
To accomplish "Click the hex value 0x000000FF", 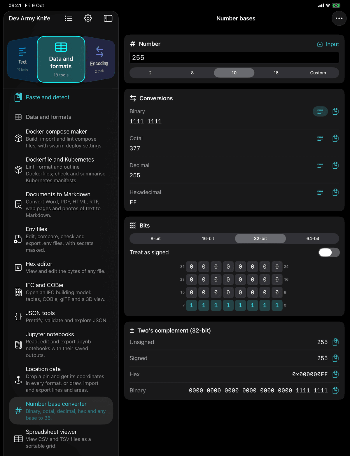I will pyautogui.click(x=310, y=374).
